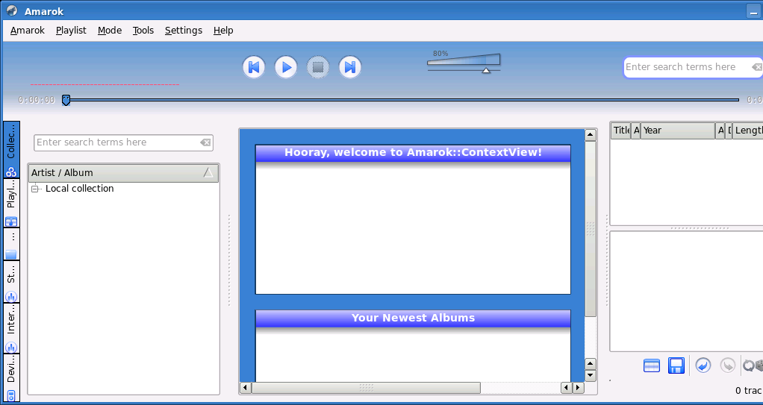The image size is (763, 405).
Task: Collapse the Local collection tree node
Action: [34, 189]
